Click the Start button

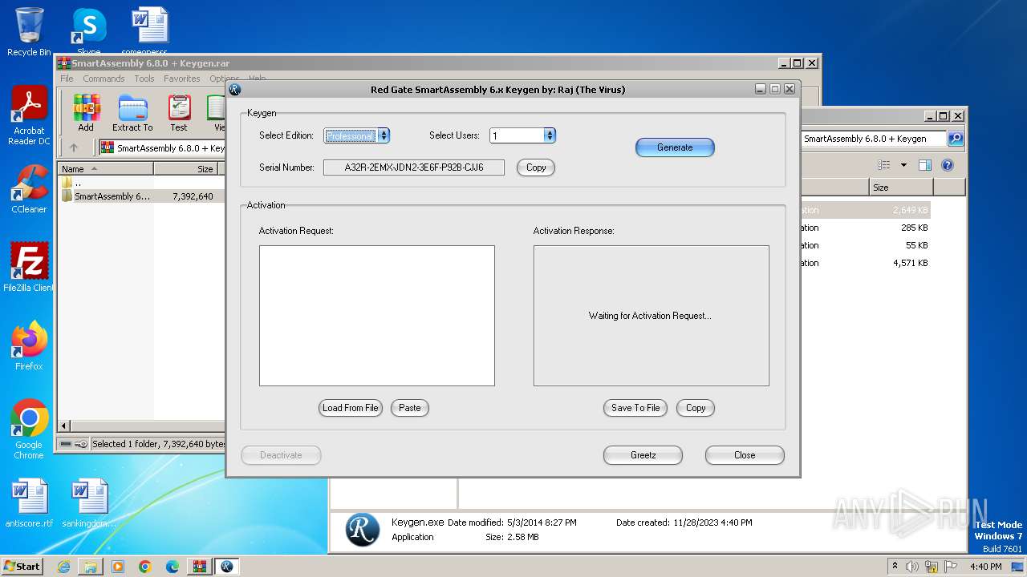22,566
